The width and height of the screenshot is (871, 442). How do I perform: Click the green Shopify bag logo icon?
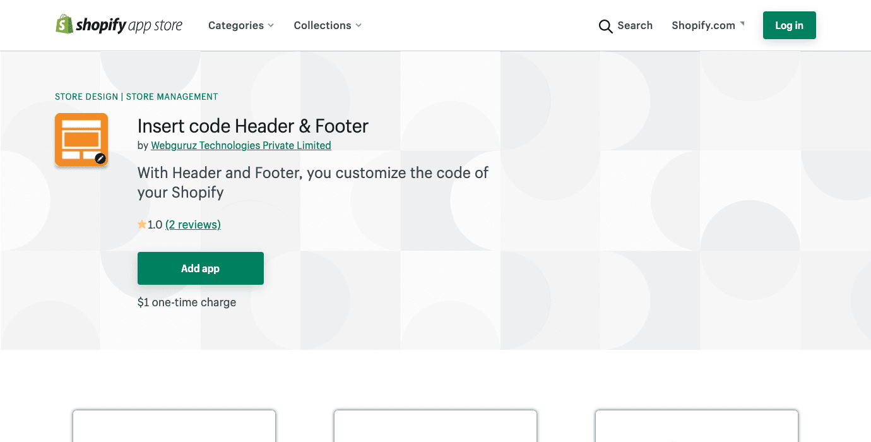pyautogui.click(x=64, y=25)
